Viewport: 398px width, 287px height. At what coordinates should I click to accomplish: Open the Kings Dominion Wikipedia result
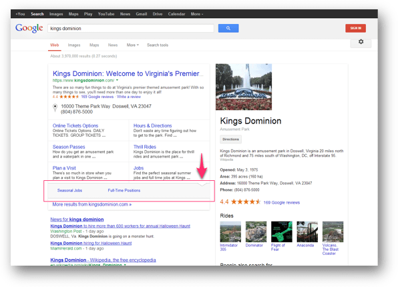point(103,260)
